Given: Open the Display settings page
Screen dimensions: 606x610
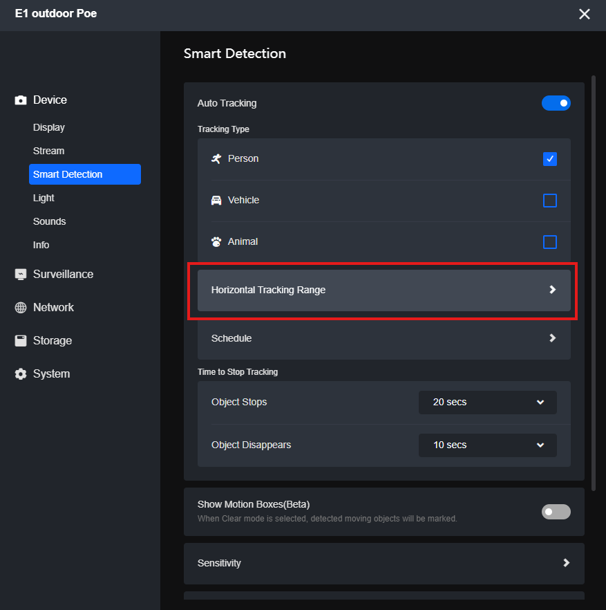Looking at the screenshot, I should pos(49,127).
